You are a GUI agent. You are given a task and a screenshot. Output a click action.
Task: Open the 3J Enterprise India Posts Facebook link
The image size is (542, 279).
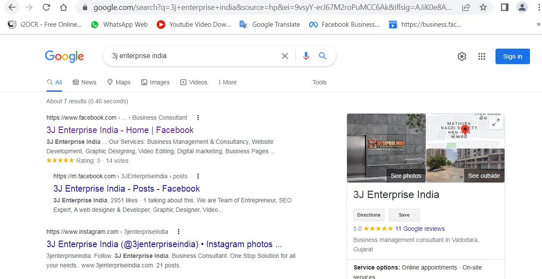tap(127, 189)
